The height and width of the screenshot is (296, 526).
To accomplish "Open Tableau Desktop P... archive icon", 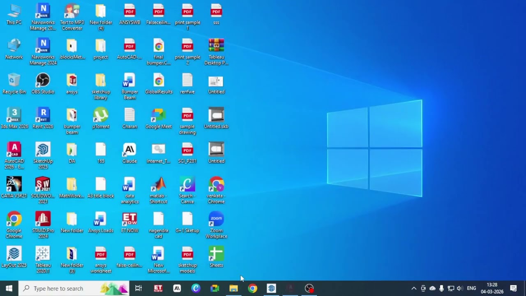I will [x=216, y=52].
